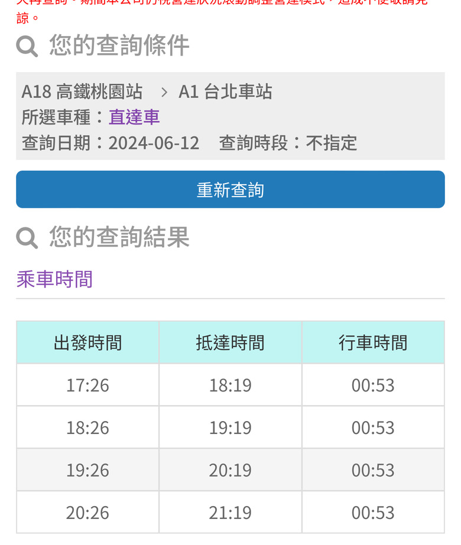Click the 直達車 train type link

(x=134, y=117)
